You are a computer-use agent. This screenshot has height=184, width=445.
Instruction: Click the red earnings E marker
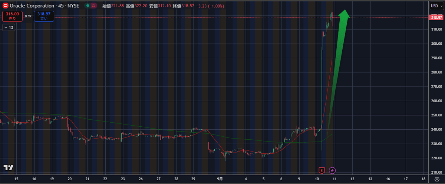point(322,170)
